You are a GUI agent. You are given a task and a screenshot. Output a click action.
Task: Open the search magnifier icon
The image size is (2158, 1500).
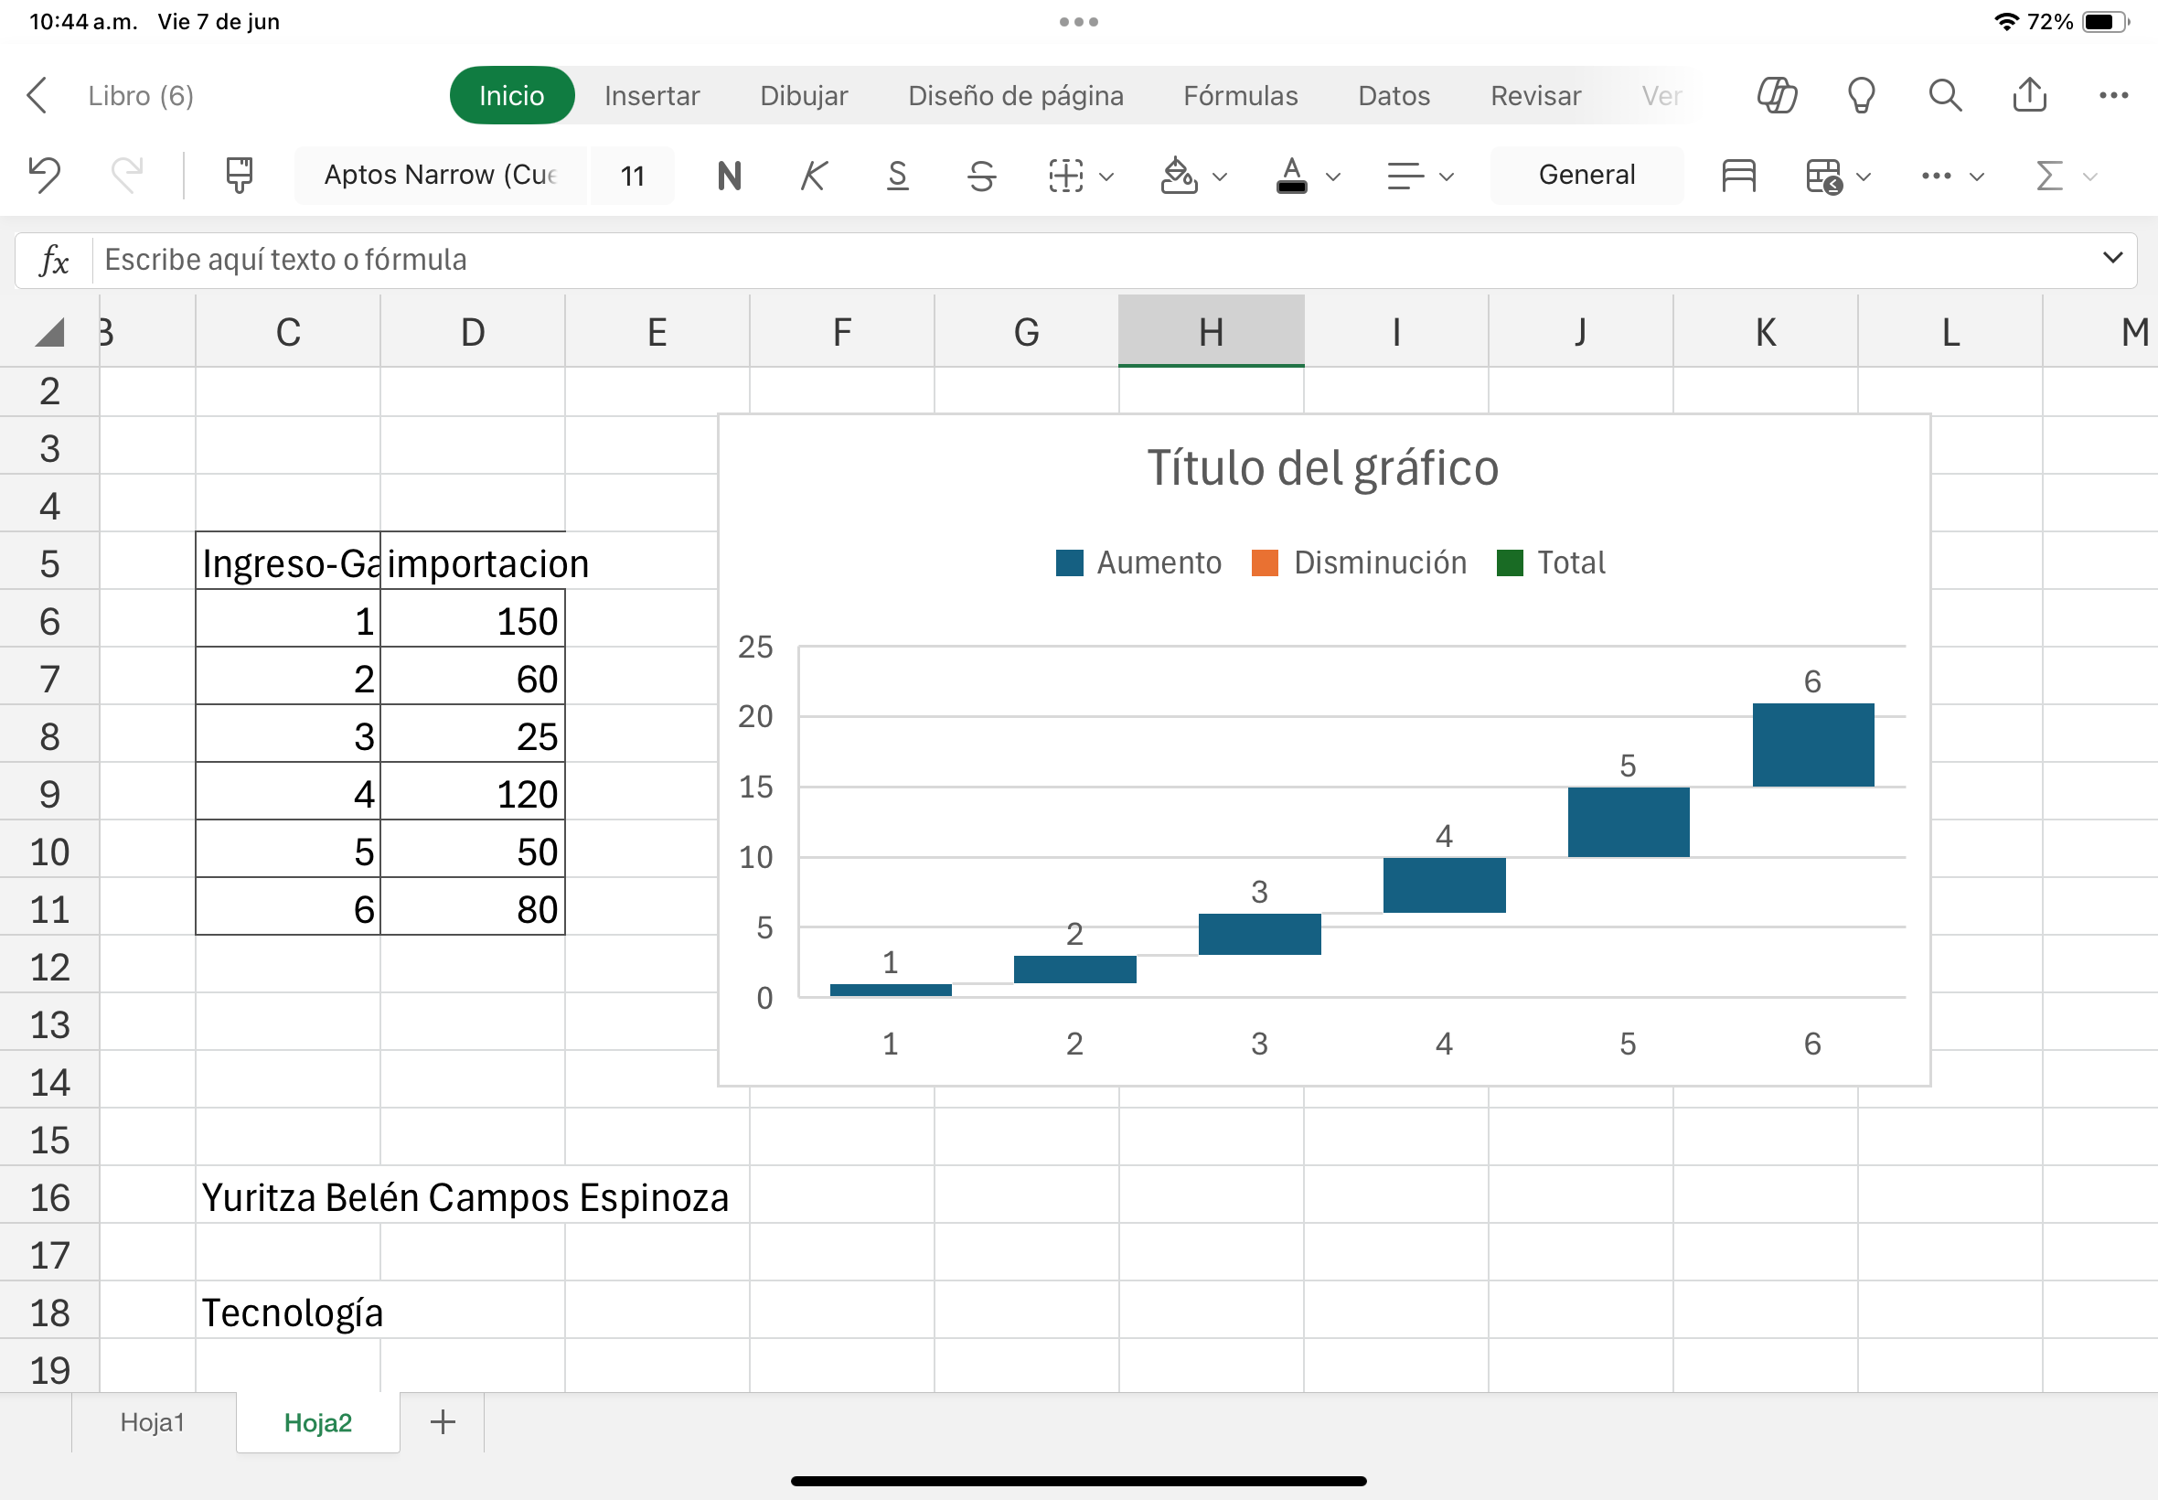pos(1945,95)
